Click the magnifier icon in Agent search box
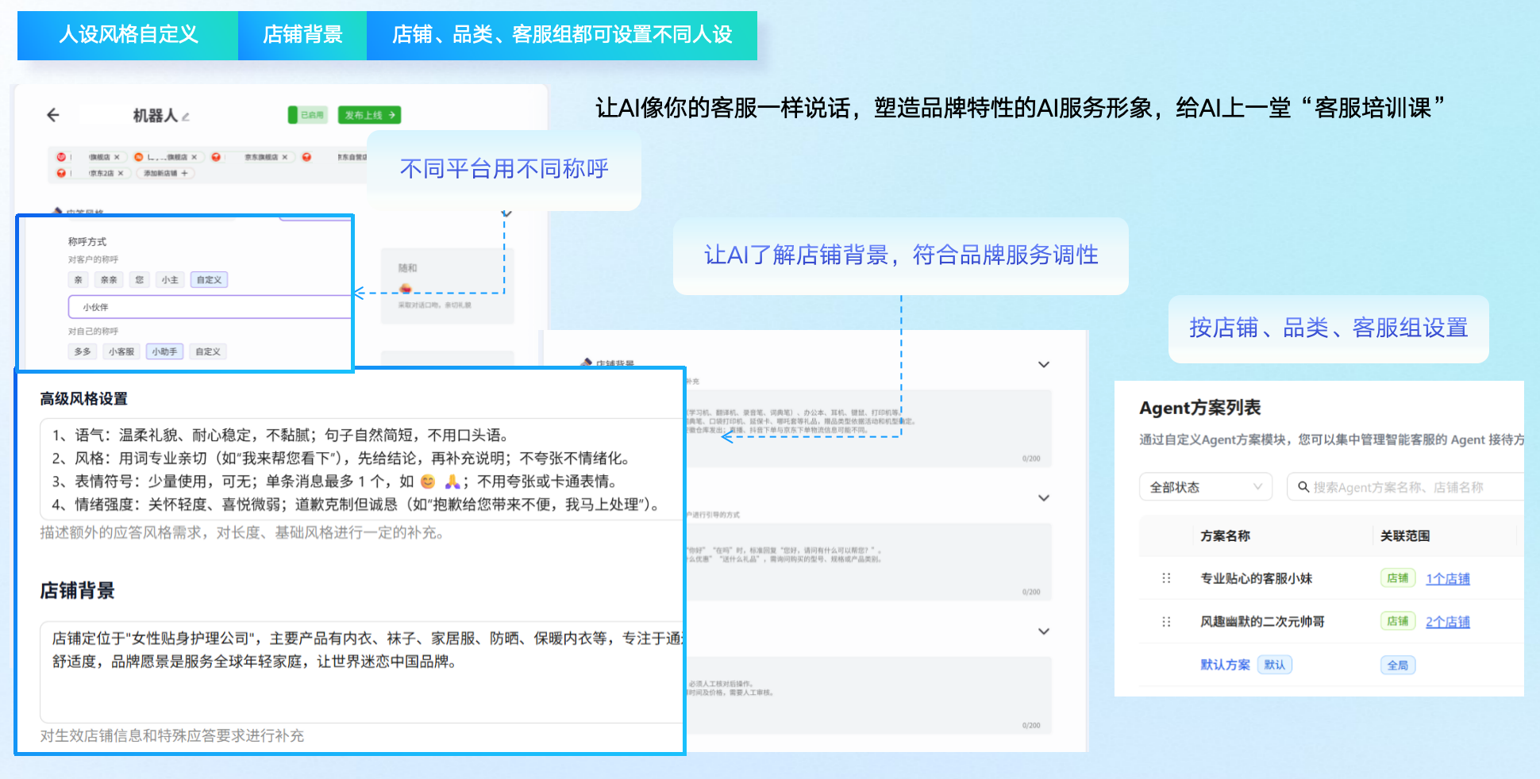This screenshot has height=779, width=1540. (1303, 486)
